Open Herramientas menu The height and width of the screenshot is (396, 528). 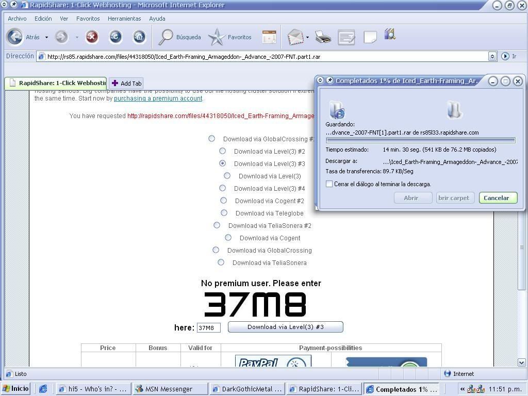tap(124, 19)
